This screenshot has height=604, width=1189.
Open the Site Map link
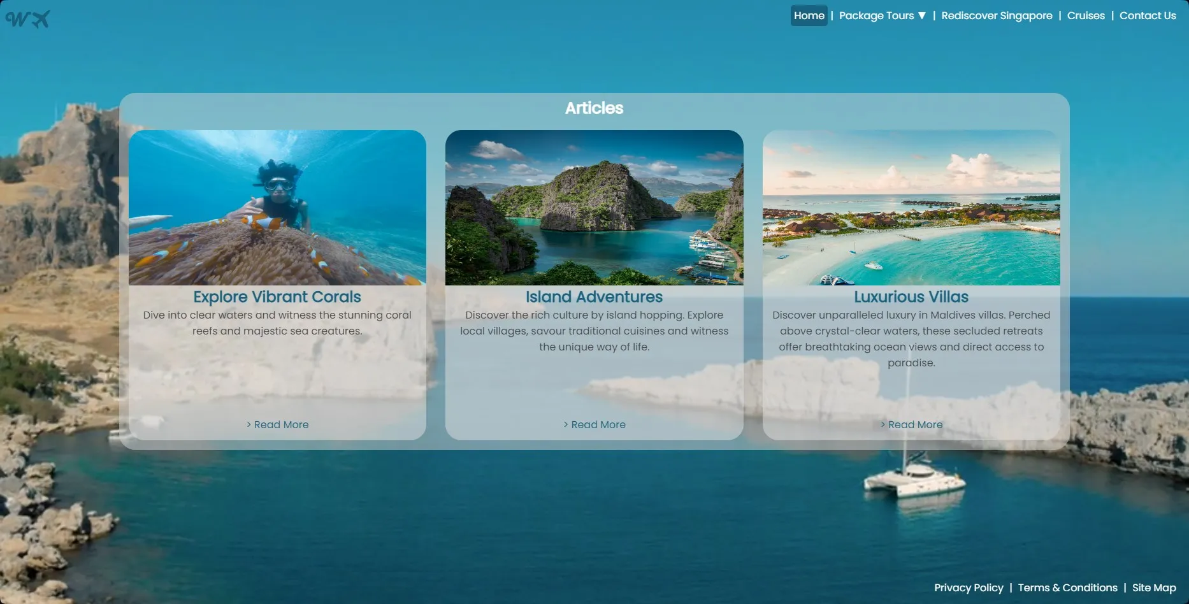pyautogui.click(x=1154, y=588)
